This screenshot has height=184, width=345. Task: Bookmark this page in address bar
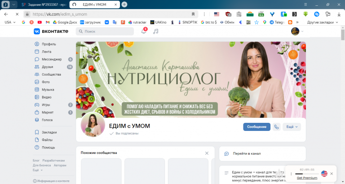(193, 14)
